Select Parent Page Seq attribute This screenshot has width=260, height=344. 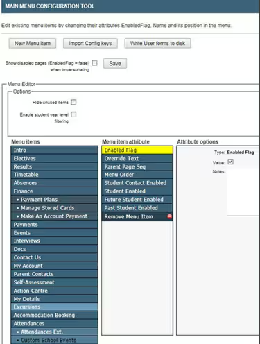pos(137,166)
